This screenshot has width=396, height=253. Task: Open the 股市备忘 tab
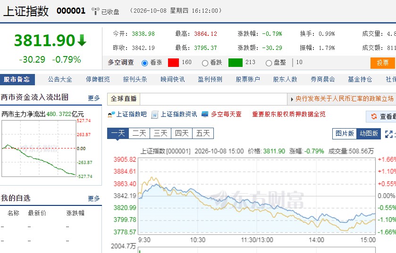[17, 79]
